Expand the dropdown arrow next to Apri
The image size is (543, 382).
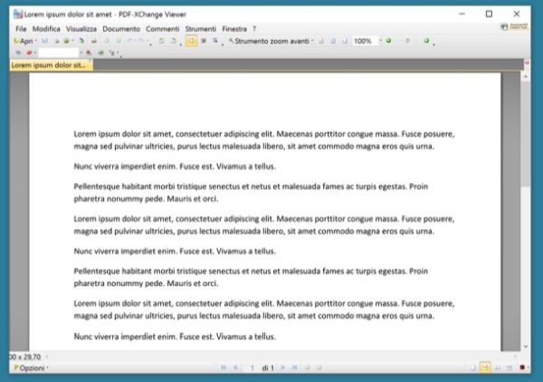[x=36, y=42]
